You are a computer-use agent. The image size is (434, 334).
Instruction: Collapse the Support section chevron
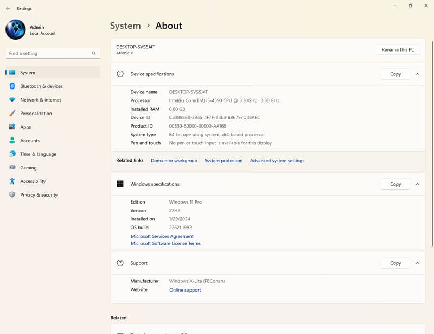coord(417,263)
